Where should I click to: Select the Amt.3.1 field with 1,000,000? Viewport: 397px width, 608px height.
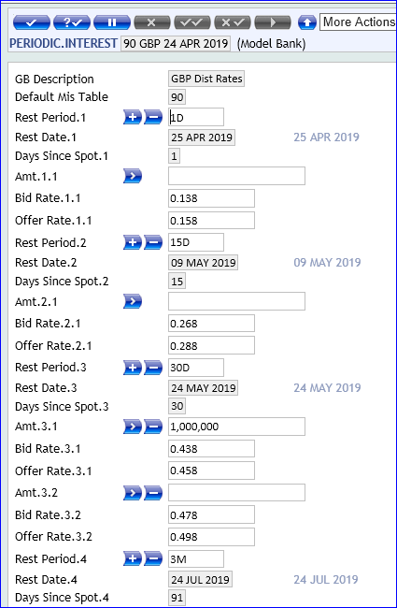pyautogui.click(x=236, y=427)
